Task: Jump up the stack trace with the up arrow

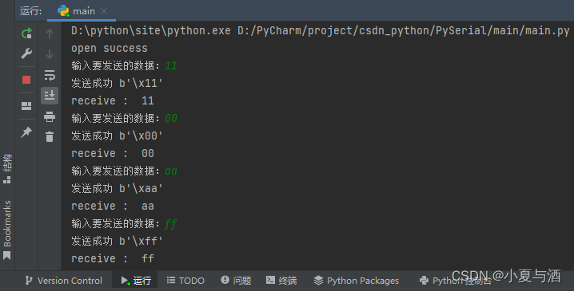Action: (50, 33)
